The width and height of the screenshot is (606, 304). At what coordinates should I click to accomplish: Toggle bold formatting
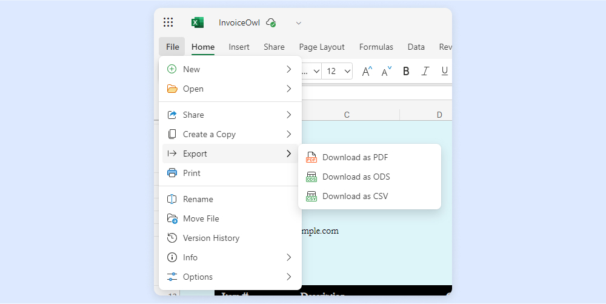click(x=406, y=71)
